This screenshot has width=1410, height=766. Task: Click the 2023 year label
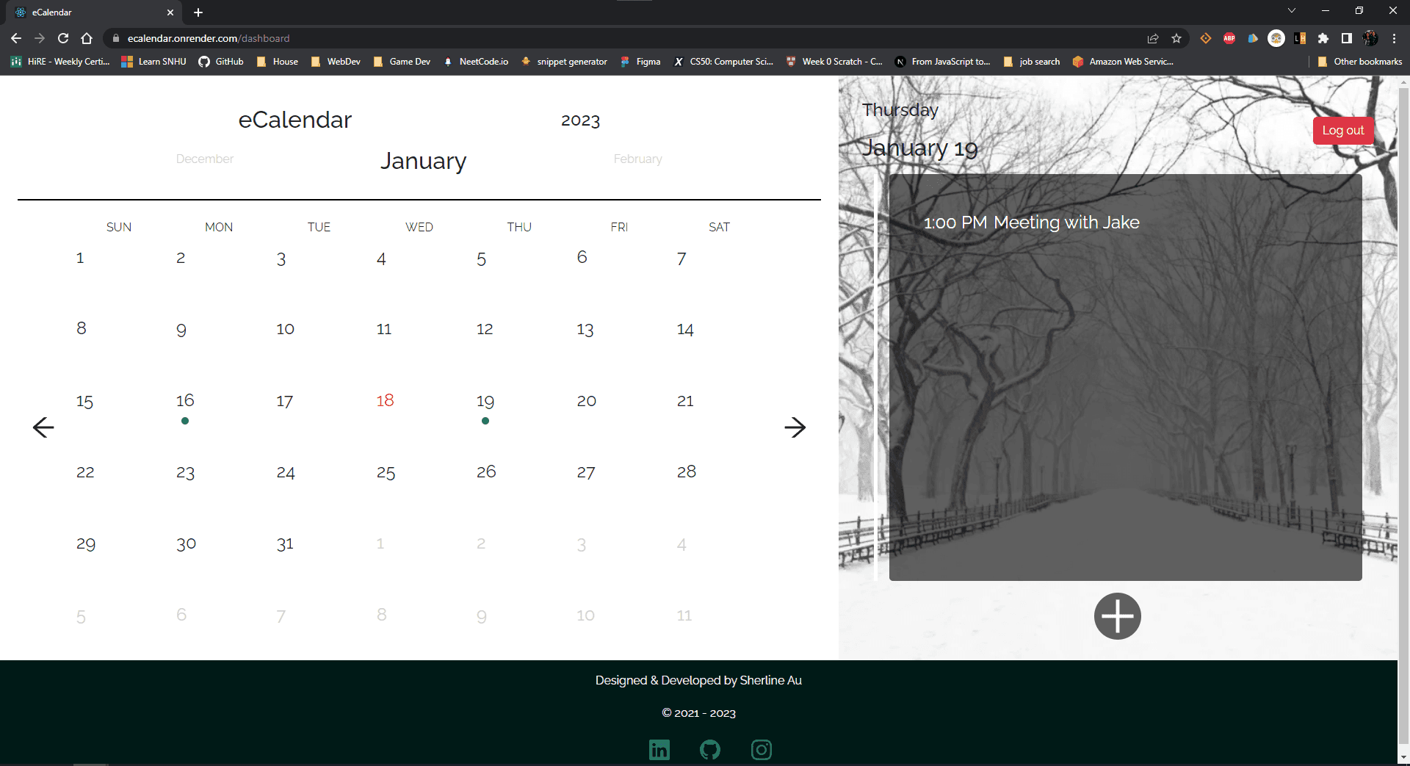click(580, 120)
